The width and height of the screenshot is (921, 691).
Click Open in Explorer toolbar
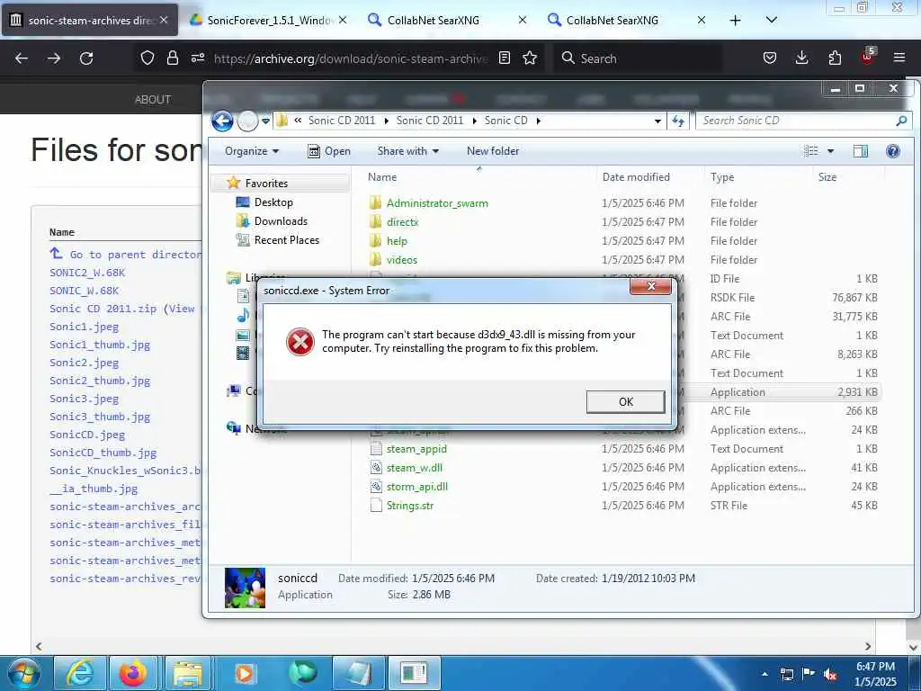pyautogui.click(x=329, y=151)
